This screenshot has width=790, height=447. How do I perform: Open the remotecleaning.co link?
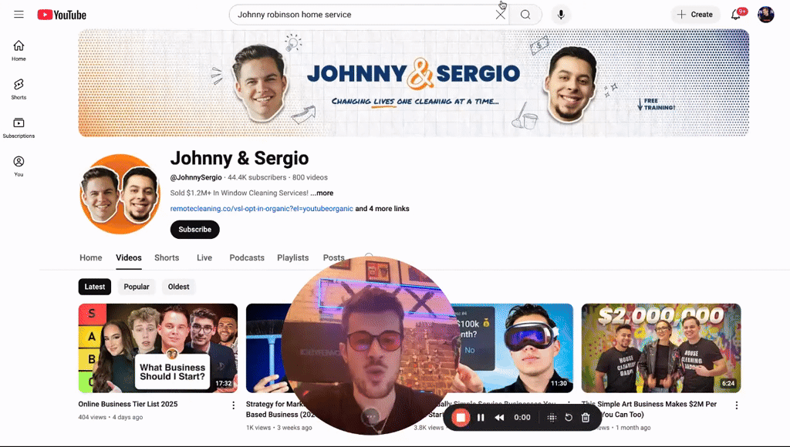click(262, 208)
